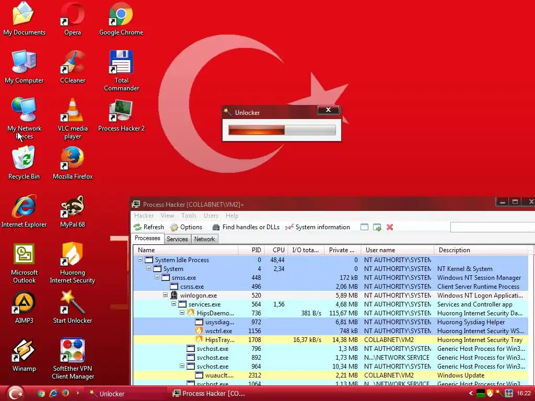Select the Processes tab
535x401 pixels.
[x=147, y=238]
